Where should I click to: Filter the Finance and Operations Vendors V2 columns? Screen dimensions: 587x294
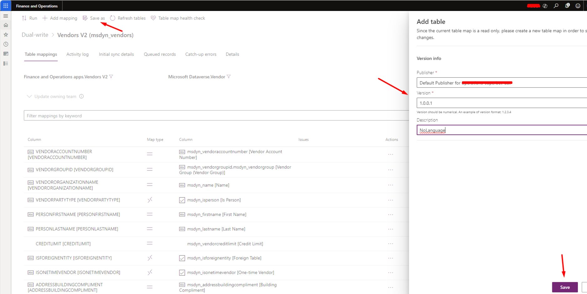pyautogui.click(x=111, y=76)
